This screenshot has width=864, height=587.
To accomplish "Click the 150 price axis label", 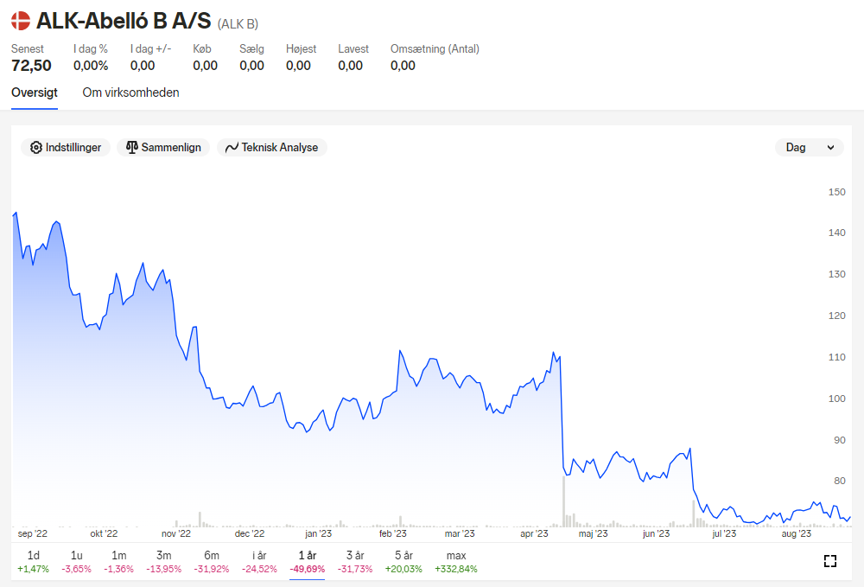I will click(836, 192).
